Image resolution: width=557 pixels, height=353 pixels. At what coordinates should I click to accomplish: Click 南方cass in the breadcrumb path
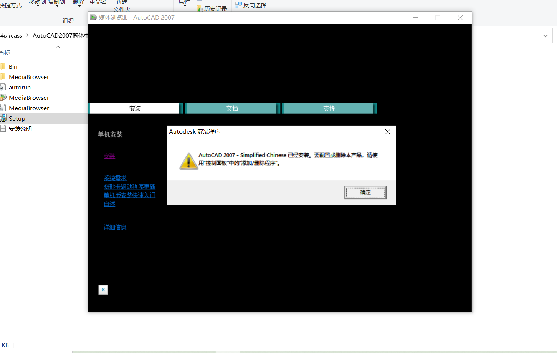(11, 35)
